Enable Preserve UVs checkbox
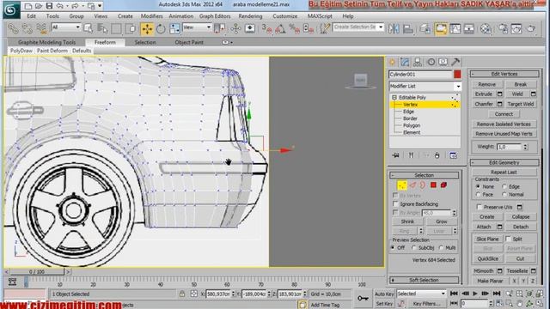Viewport: 550px width, 309px height. pyautogui.click(x=480, y=207)
